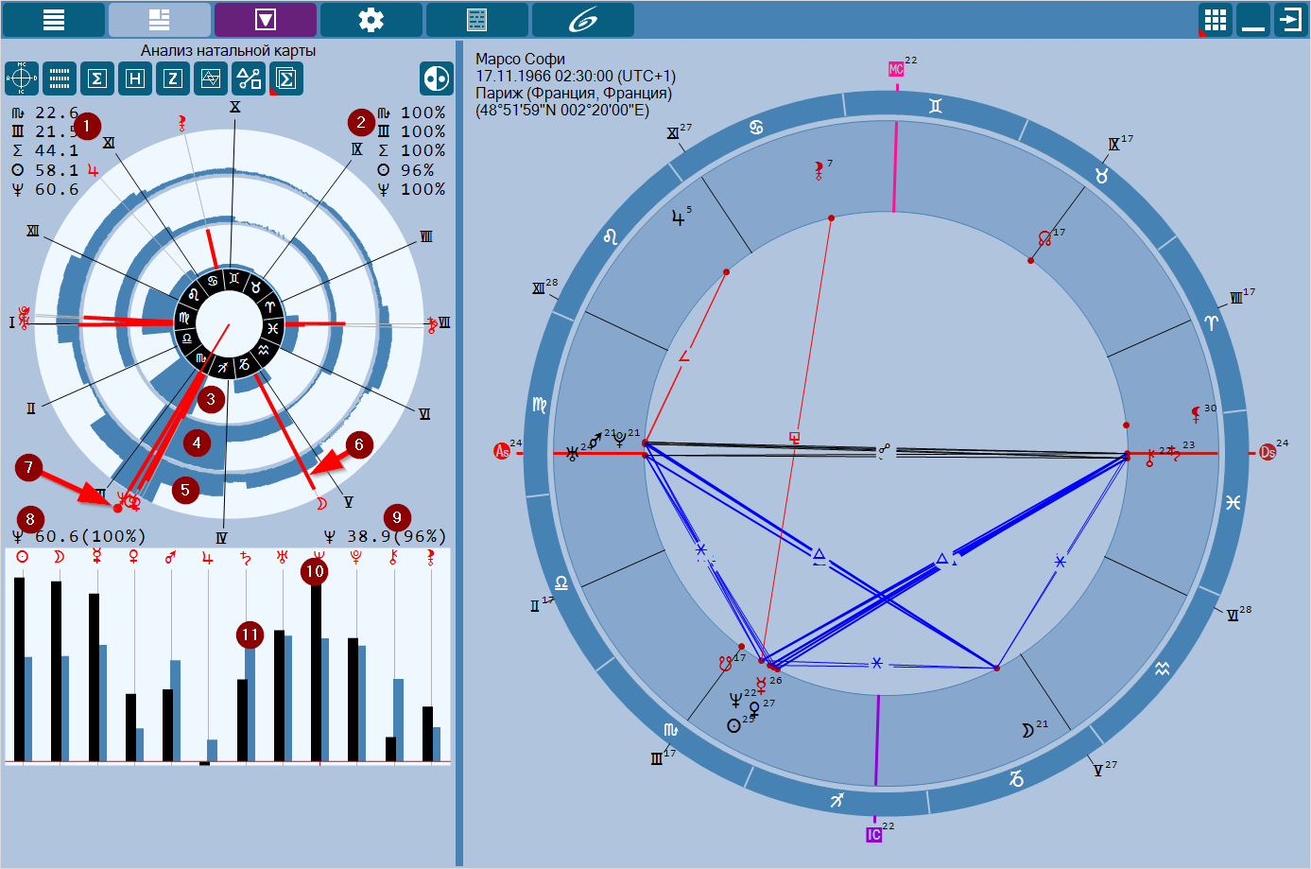Toggle the two-dot face circle button
This screenshot has height=869, width=1311.
pyautogui.click(x=437, y=78)
